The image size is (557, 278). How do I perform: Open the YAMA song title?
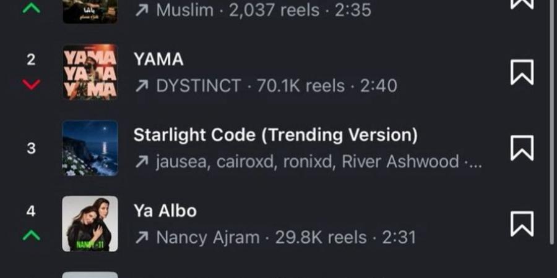coord(158,59)
